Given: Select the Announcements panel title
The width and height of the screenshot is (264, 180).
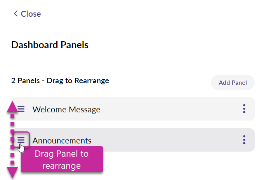Looking at the screenshot, I should (x=62, y=140).
